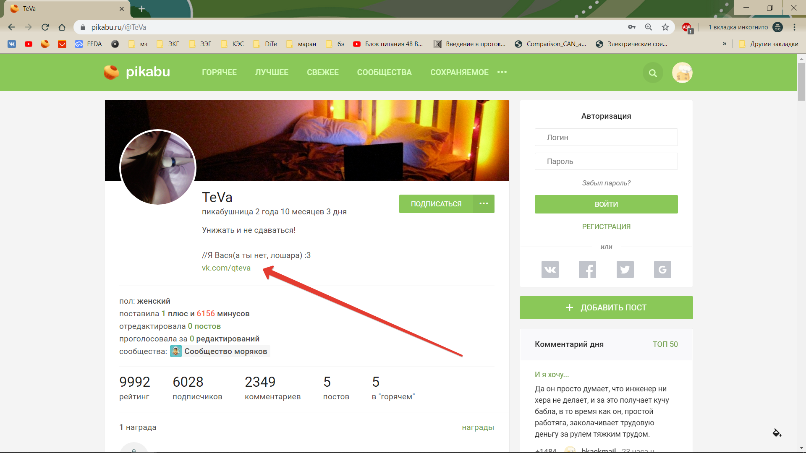
Task: Click the AdBlock extension icon
Action: [x=687, y=27]
